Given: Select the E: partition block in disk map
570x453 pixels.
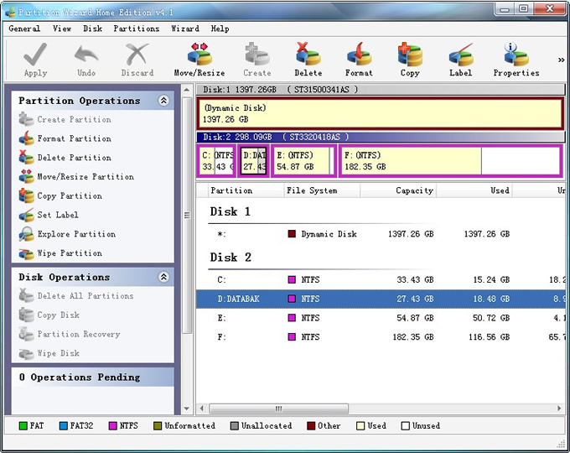Looking at the screenshot, I should tap(304, 161).
